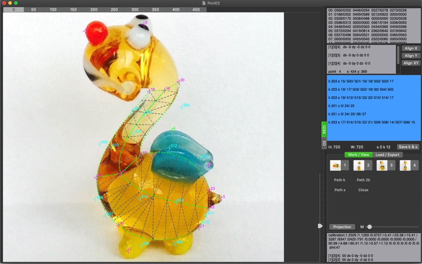Save with the Save k & s button
Screen dimensions: 422x264
pyautogui.click(x=408, y=147)
